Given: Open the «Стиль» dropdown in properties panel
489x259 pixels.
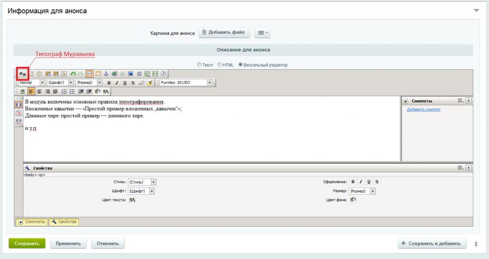Looking at the screenshot, I should [x=153, y=182].
